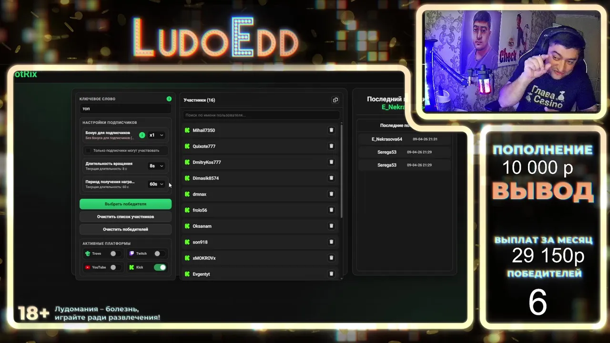610x343 pixels.
Task: Remove son918 using trash icon
Action: tap(331, 242)
